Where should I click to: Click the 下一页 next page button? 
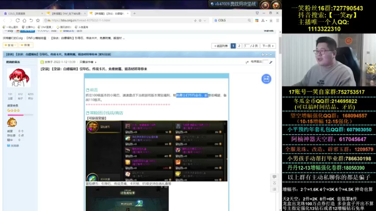[x=267, y=46]
